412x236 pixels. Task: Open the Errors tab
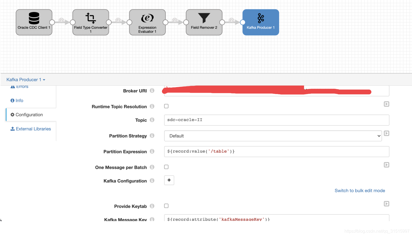(x=19, y=87)
